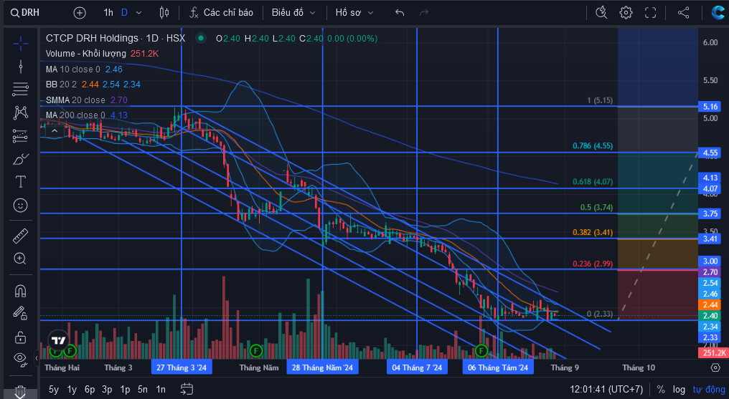Open the TradingView logo link

point(59,340)
